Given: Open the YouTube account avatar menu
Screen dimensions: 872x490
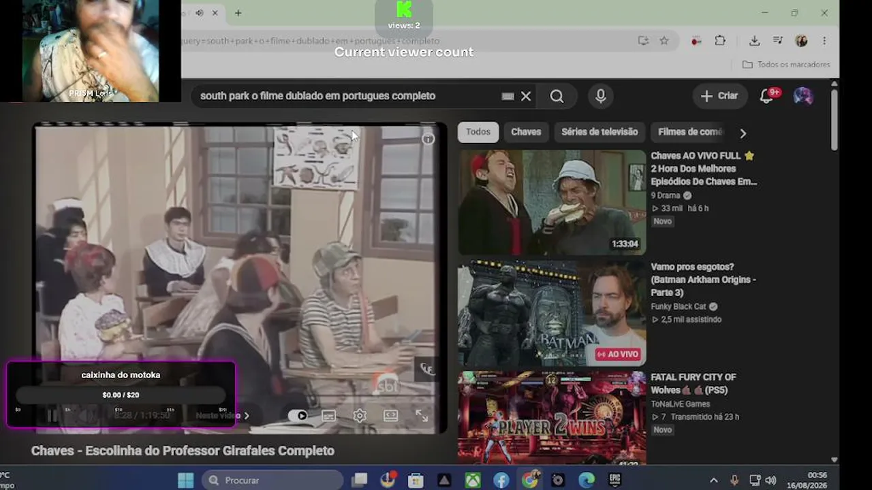Looking at the screenshot, I should tap(803, 96).
